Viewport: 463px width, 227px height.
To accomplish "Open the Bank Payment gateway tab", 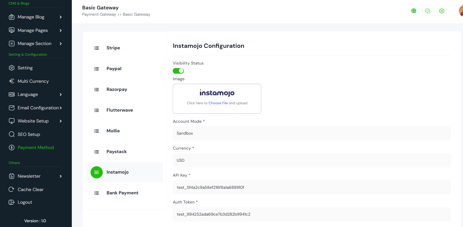I will [x=122, y=193].
